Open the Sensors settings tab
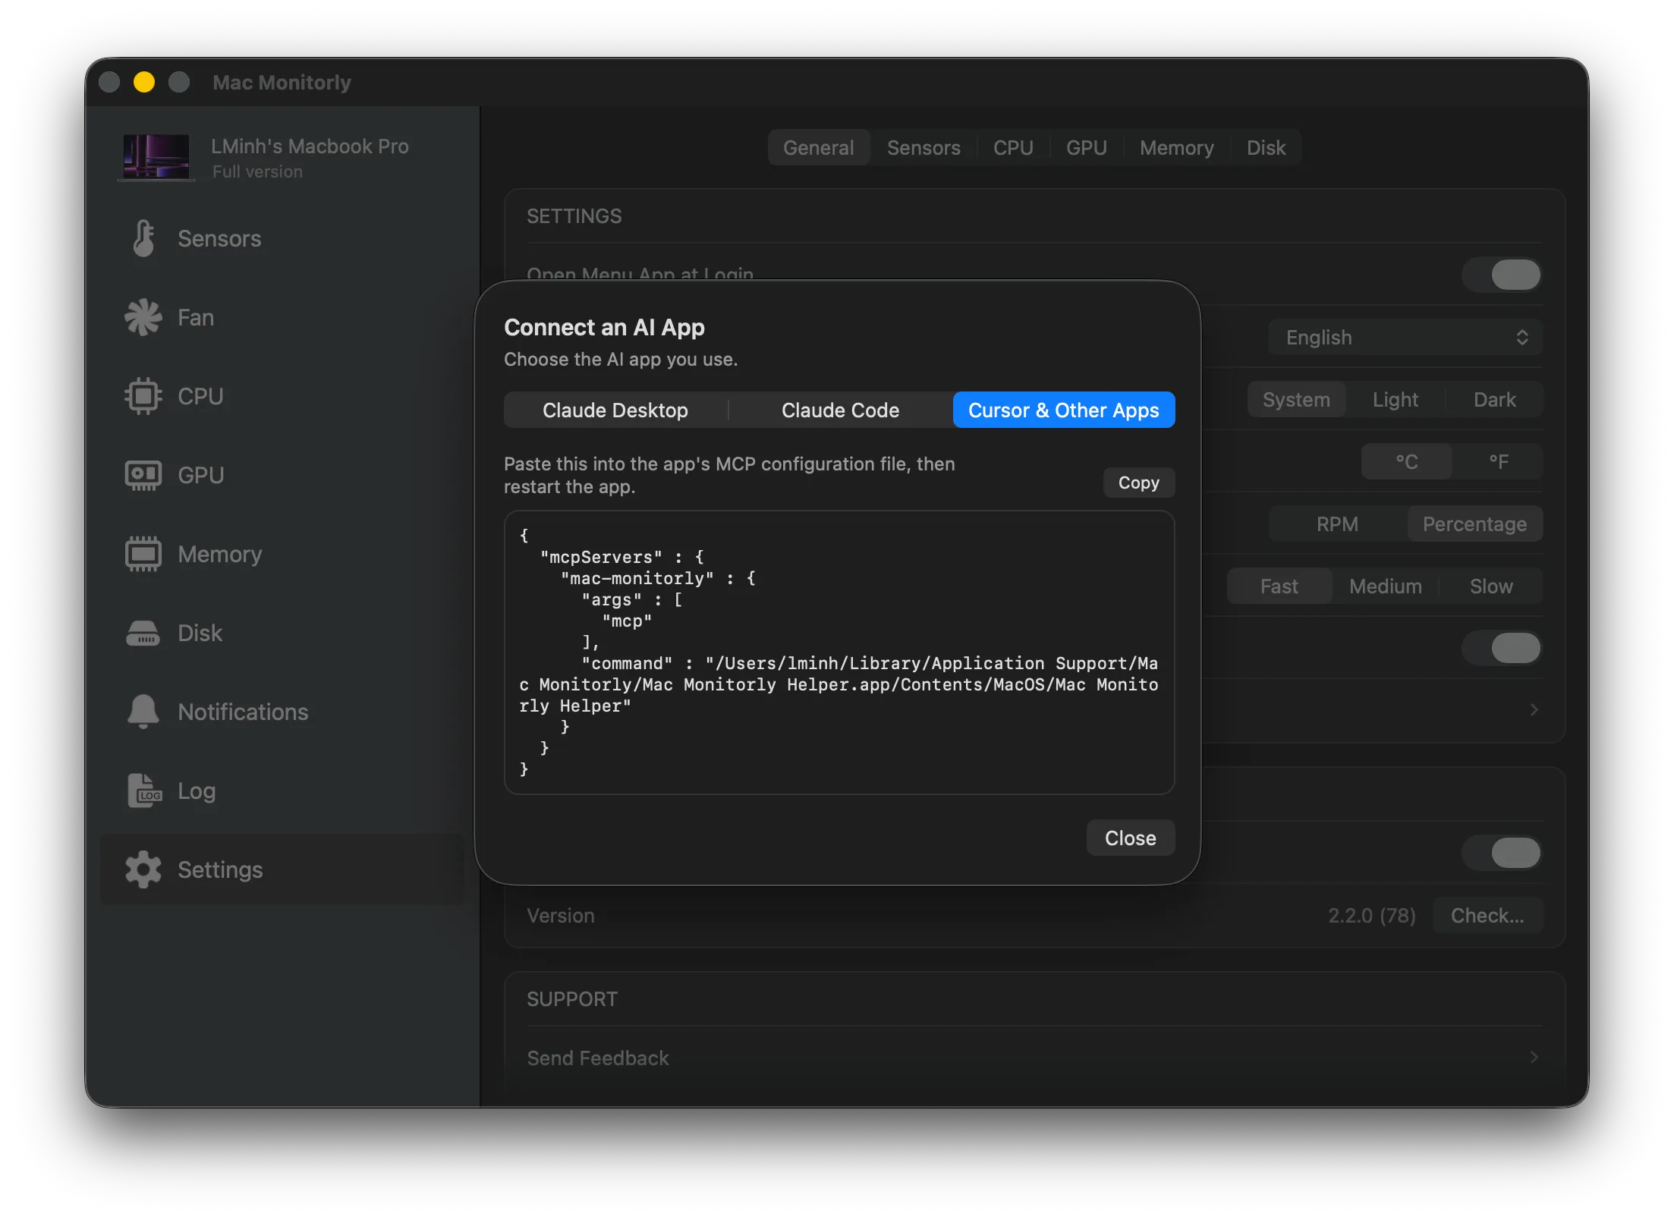Viewport: 1674px width, 1220px height. 924,147
